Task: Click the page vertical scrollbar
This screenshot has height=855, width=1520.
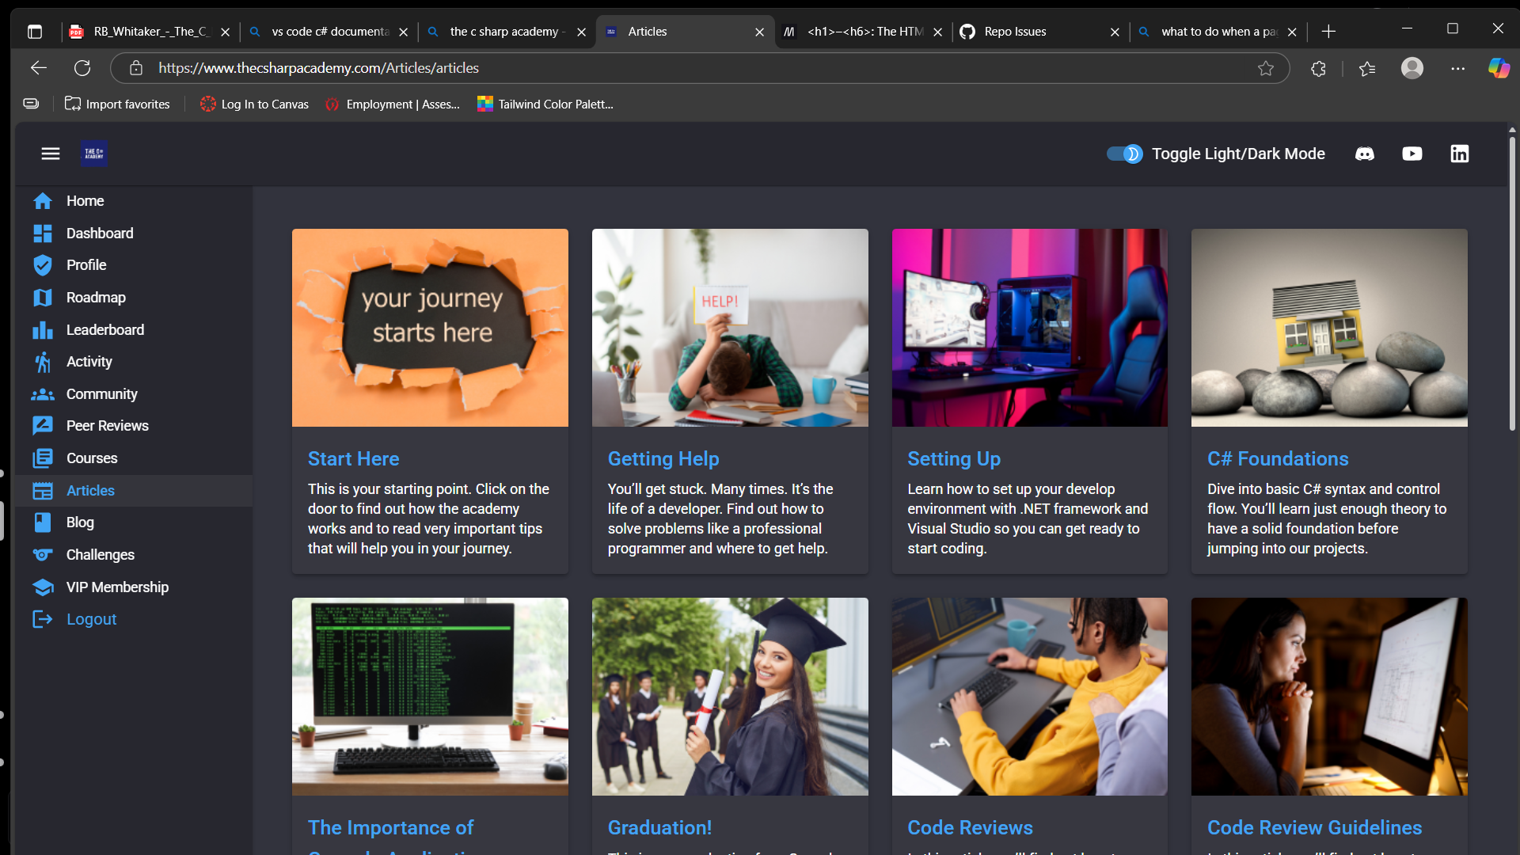Action: [x=1511, y=285]
